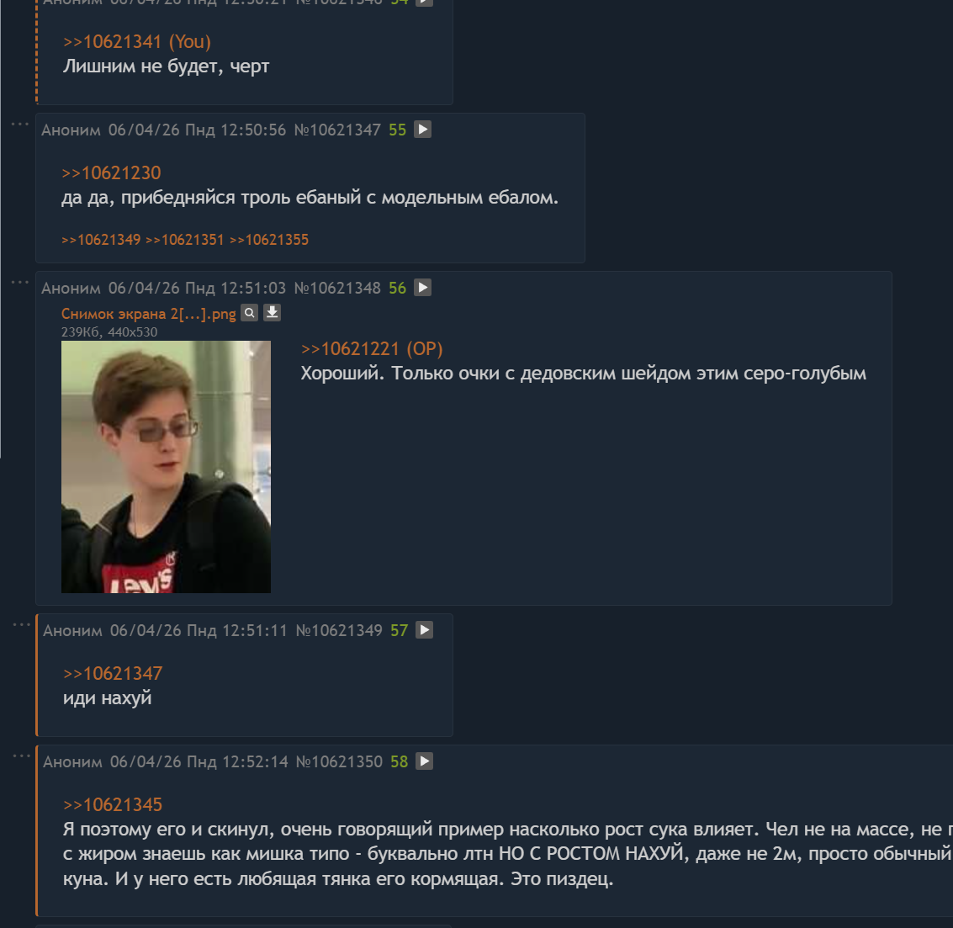This screenshot has height=928, width=953.
Task: Click reply arrow icon on post №10621350
Action: coord(424,761)
